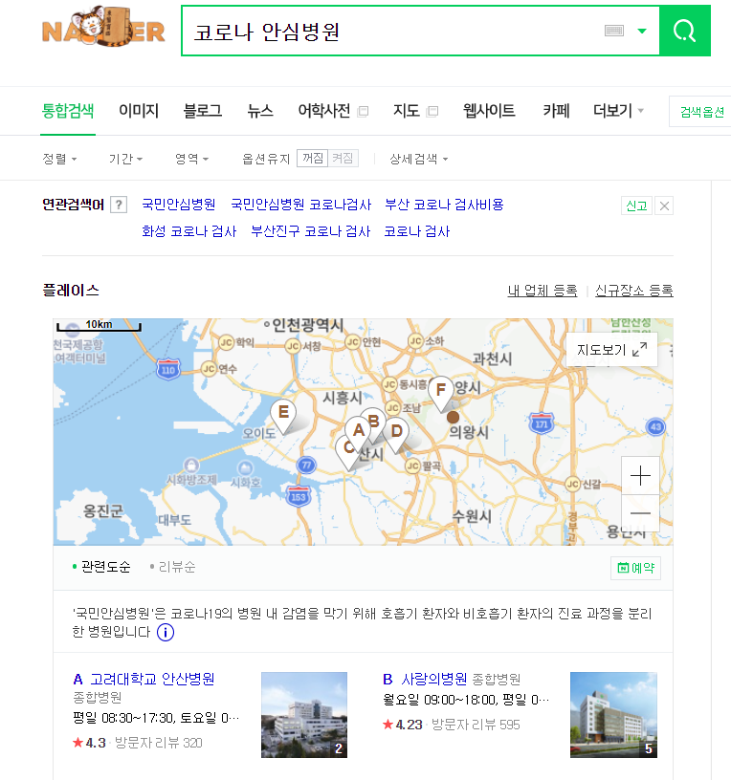Open related search 국민안심병원
This screenshot has height=780, width=731.
coord(179,205)
